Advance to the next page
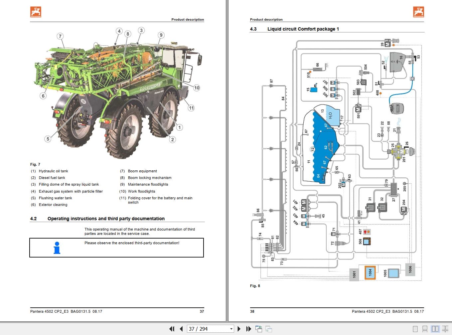 pyautogui.click(x=239, y=329)
